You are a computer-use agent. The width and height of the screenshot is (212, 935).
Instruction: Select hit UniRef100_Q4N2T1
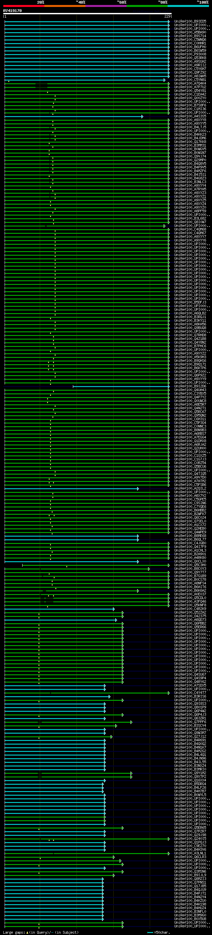tap(190, 408)
